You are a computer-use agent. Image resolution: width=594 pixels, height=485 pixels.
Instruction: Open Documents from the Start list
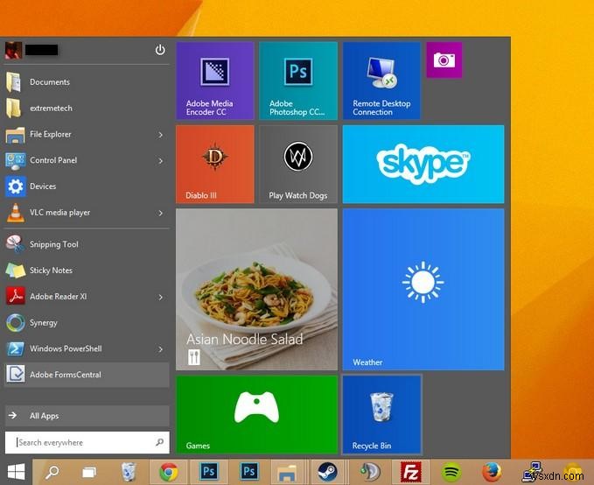[x=87, y=82]
